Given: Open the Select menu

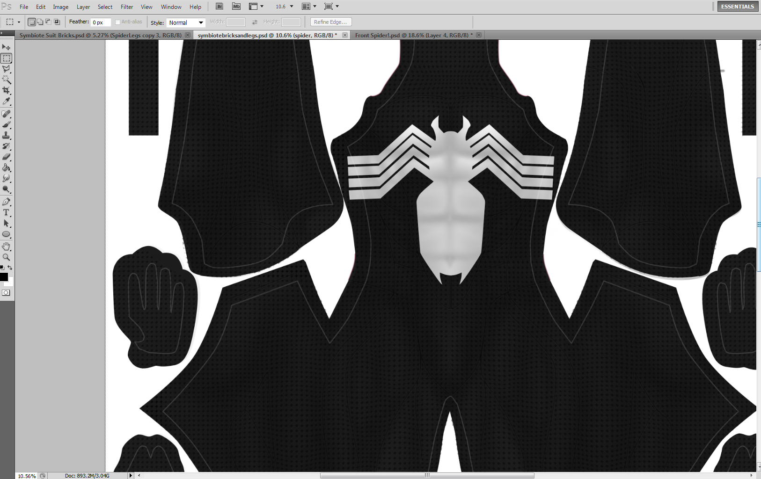Looking at the screenshot, I should tap(105, 7).
